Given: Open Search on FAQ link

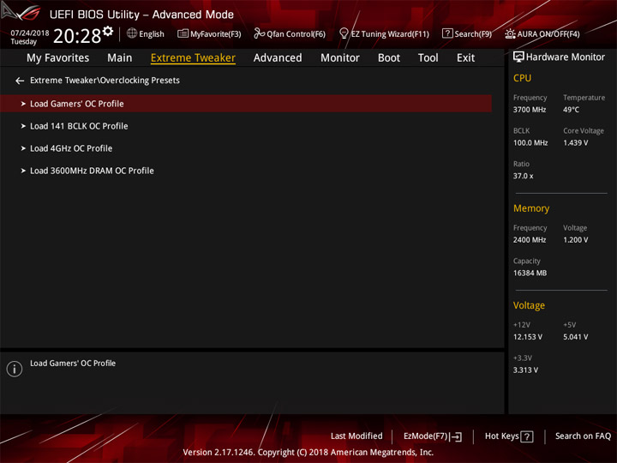Looking at the screenshot, I should (x=583, y=436).
